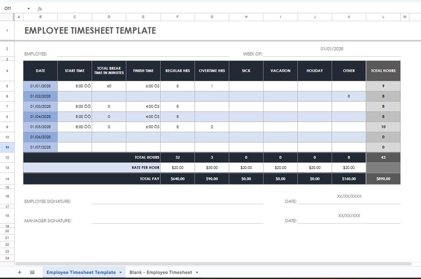Select TOTAL PAY label cell

[92, 179]
